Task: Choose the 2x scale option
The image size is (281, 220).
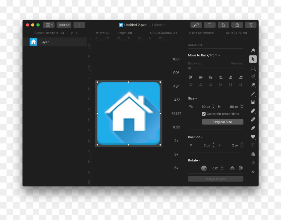Action: pyautogui.click(x=176, y=141)
